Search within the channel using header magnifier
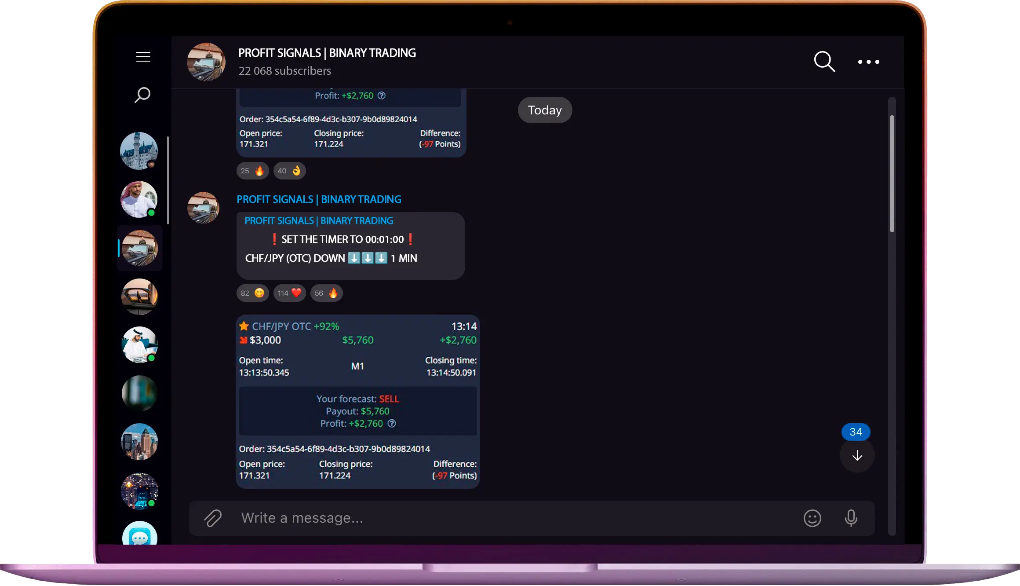 click(824, 62)
